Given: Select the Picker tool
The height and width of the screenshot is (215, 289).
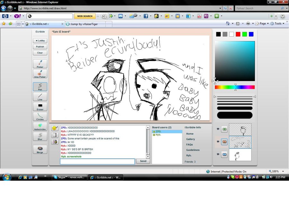Looking at the screenshot, I should [x=40, y=64].
